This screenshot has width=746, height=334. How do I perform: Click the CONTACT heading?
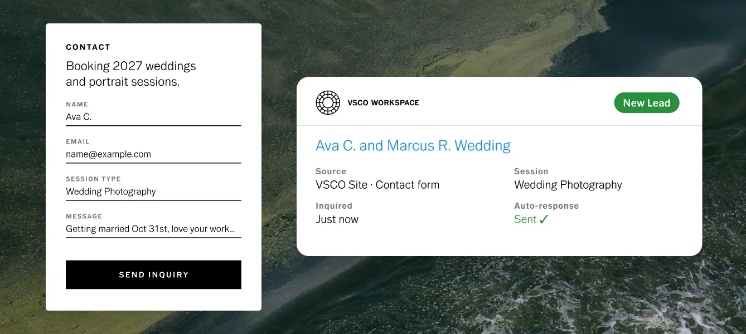click(88, 47)
